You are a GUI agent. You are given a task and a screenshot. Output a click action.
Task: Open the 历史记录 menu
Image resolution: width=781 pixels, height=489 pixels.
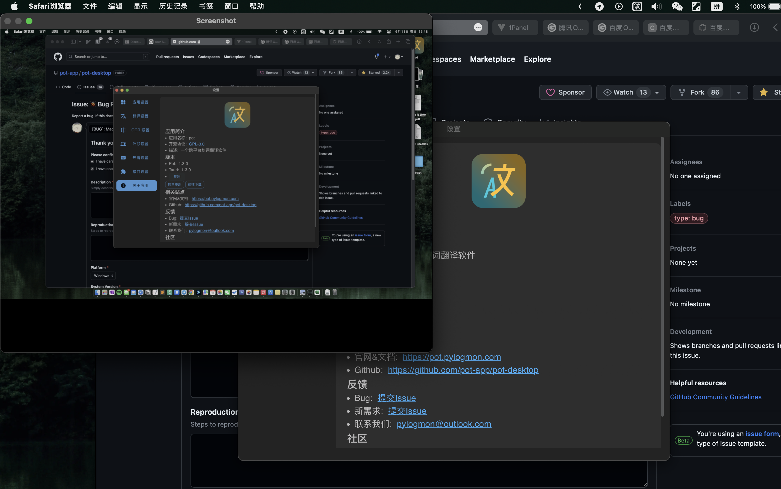[x=173, y=6]
